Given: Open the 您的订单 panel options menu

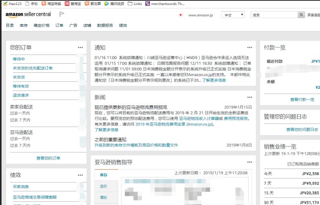Looking at the screenshot, I should 80,47.
